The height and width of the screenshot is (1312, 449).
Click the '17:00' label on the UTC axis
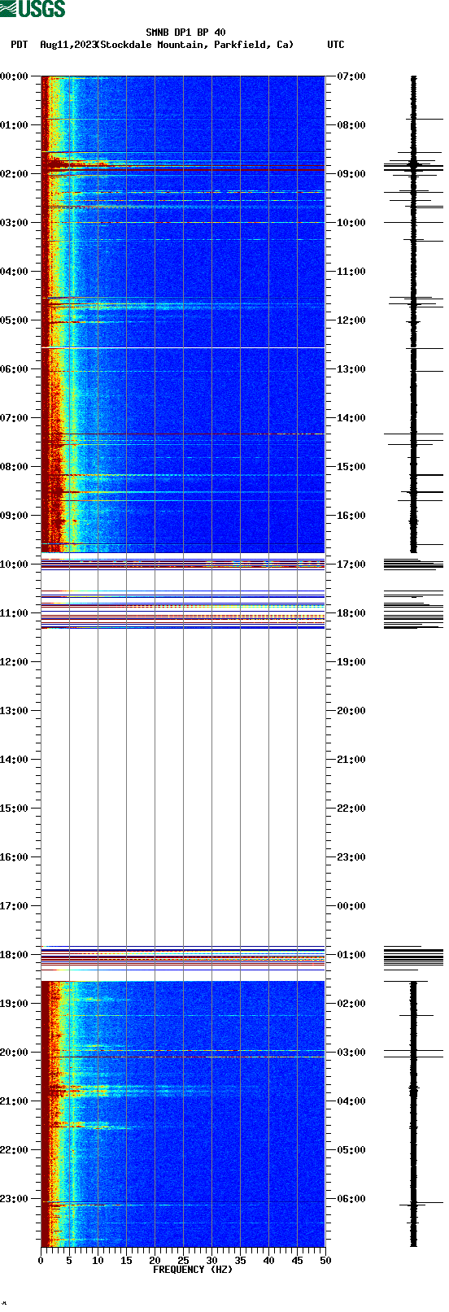pyautogui.click(x=351, y=564)
